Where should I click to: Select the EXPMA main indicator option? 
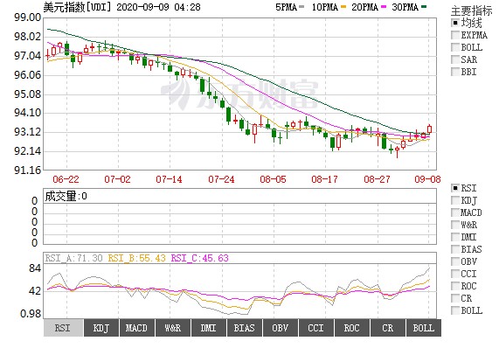455,35
